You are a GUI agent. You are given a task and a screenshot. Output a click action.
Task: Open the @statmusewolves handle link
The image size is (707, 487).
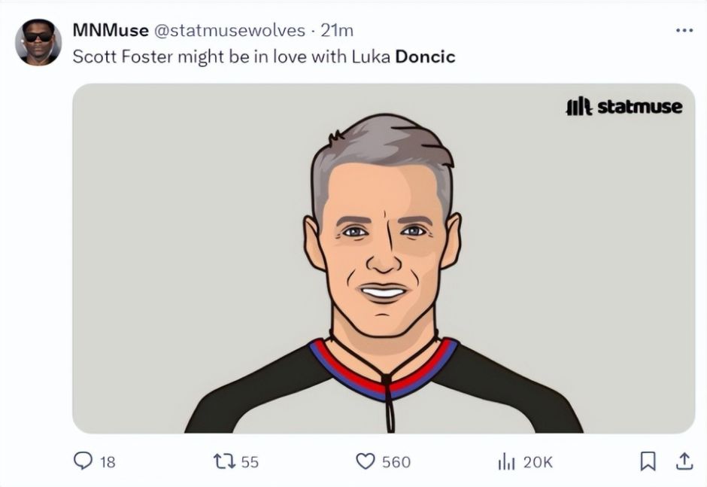(230, 30)
